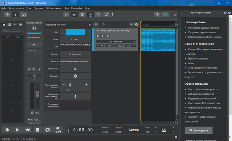232x141 pixels.
Task: Open the mixer view toolbar icon
Action: point(66,15)
